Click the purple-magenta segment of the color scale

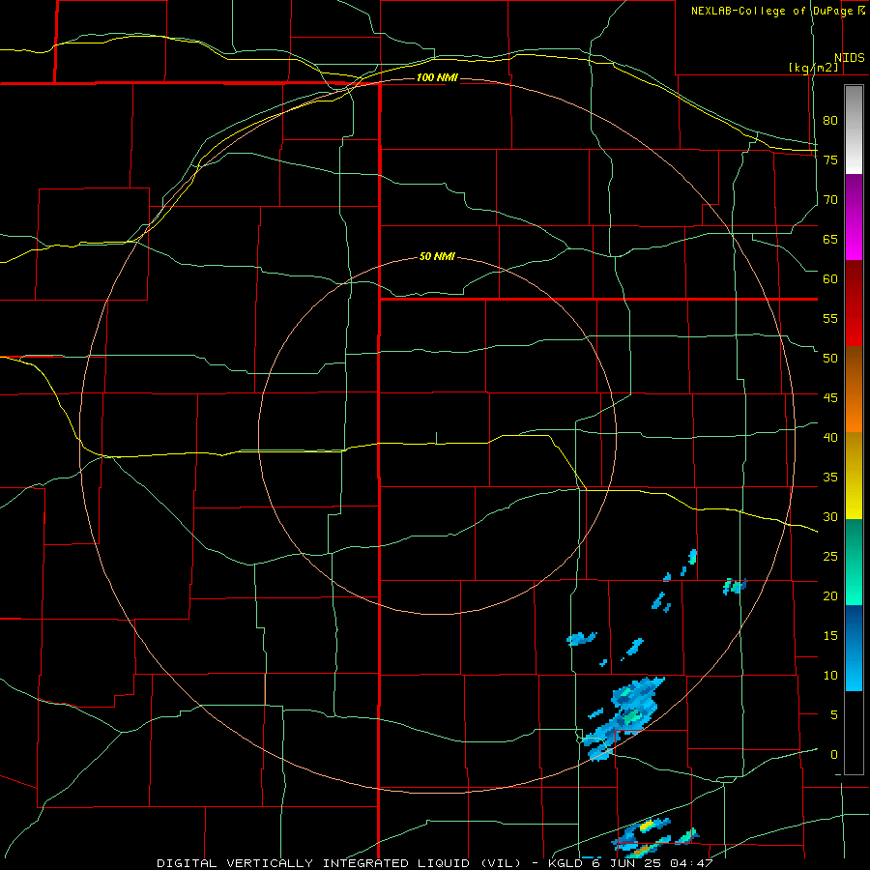click(854, 217)
